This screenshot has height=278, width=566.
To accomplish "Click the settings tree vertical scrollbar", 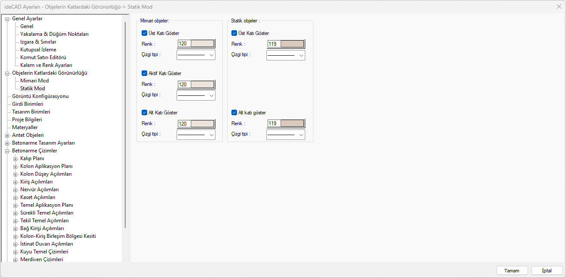I will click(x=125, y=125).
